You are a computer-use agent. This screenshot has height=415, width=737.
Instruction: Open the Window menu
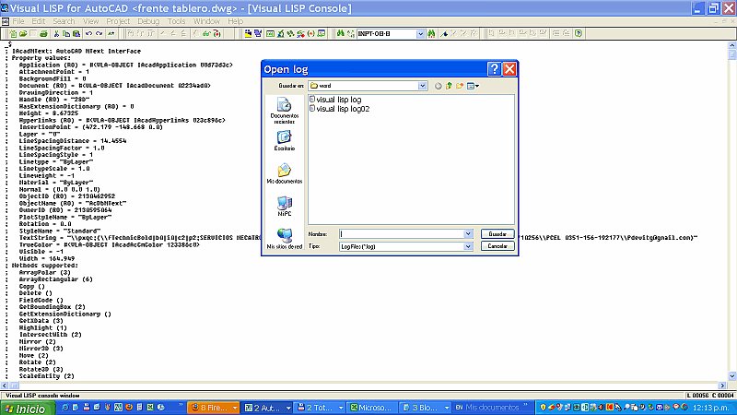coord(206,21)
